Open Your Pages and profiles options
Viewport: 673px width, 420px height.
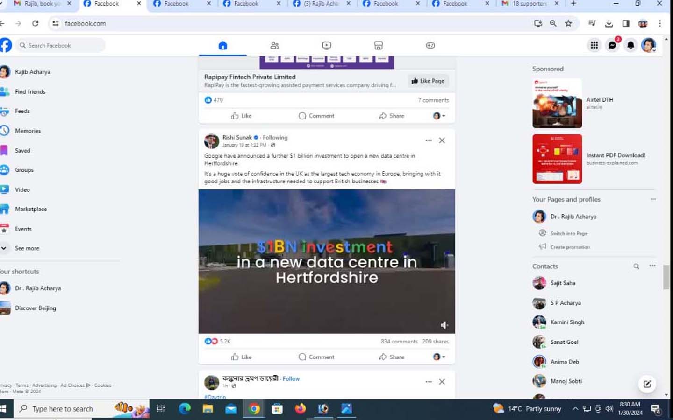click(653, 199)
